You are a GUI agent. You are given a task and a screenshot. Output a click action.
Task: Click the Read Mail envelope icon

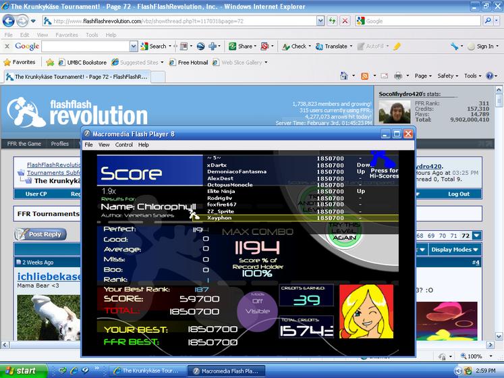pos(385,76)
